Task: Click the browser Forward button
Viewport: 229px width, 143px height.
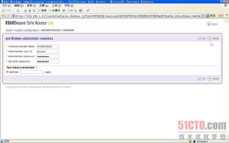Action: [18, 11]
